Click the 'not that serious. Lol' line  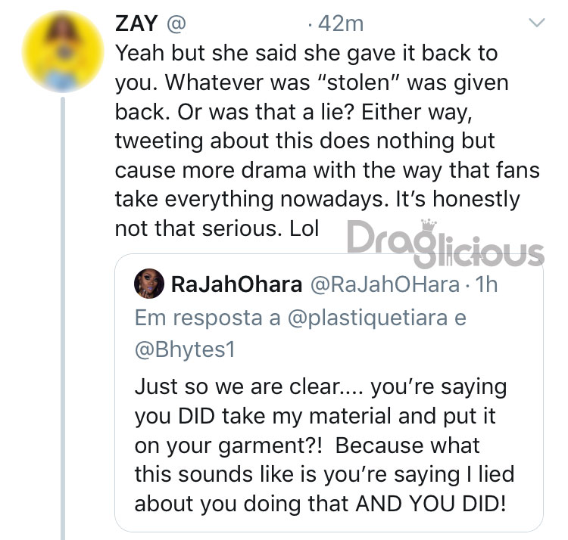217,228
